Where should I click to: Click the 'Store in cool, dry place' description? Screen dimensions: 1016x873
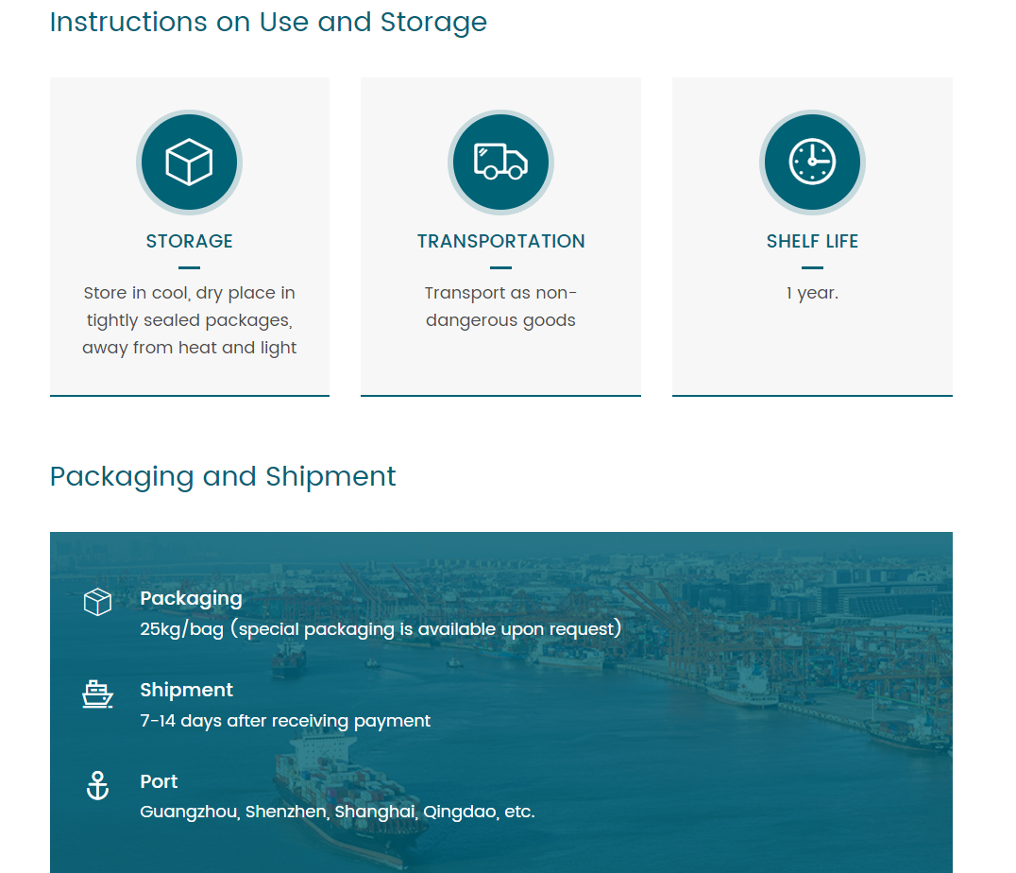(x=189, y=320)
